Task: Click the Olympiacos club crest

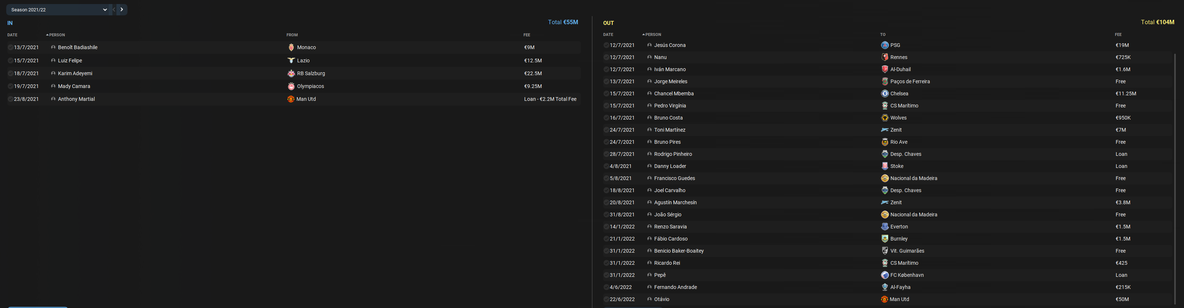Action: [291, 86]
